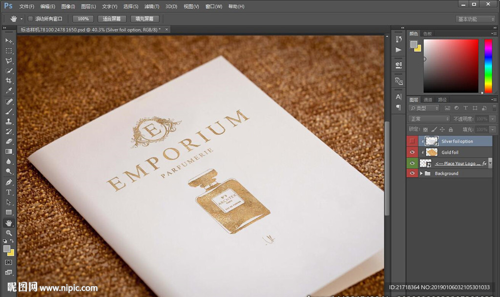
Task: Select the Healing Brush tool
Action: tap(9, 102)
